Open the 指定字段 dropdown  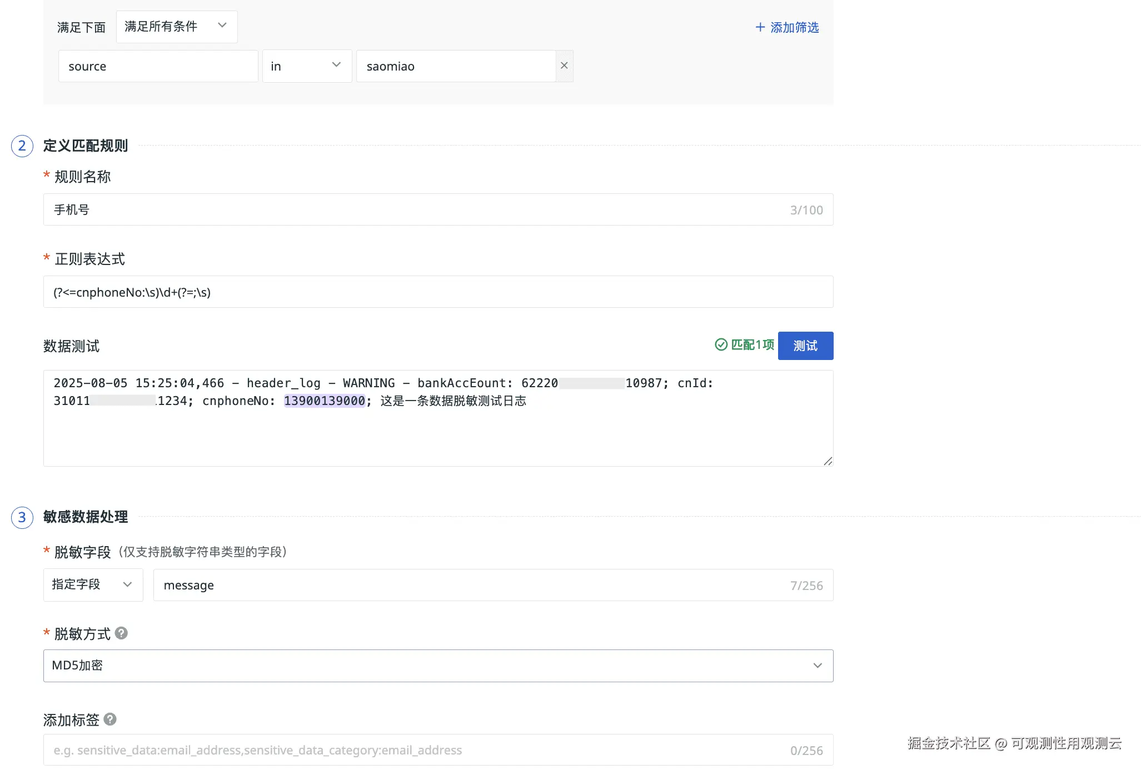tap(93, 584)
